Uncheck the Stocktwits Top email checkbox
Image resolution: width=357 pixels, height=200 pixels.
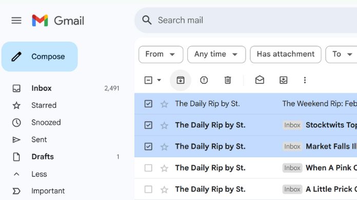(x=148, y=125)
